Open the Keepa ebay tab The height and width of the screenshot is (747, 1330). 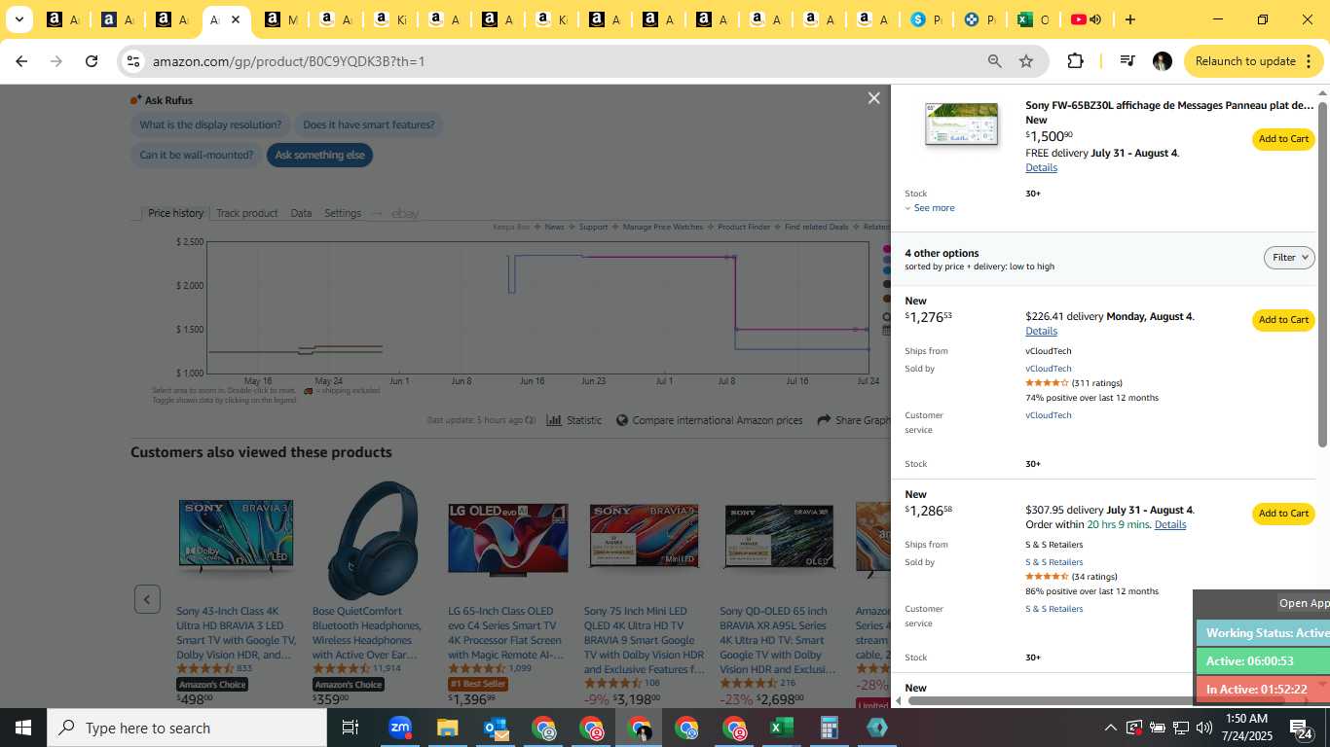tap(405, 213)
